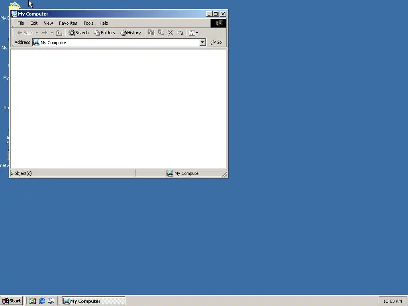The width and height of the screenshot is (408, 306).
Task: Minimize the My Computer window
Action: click(209, 14)
